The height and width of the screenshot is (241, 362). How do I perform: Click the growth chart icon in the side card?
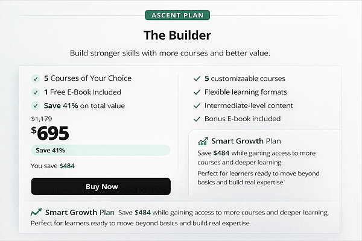point(203,142)
